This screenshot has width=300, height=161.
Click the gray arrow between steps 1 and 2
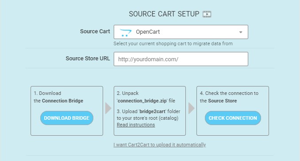tap(108, 108)
